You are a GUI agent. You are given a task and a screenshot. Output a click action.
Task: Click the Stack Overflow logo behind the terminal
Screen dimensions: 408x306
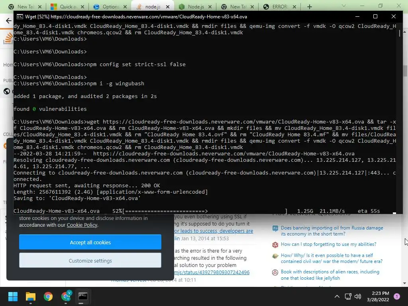click(x=8, y=38)
